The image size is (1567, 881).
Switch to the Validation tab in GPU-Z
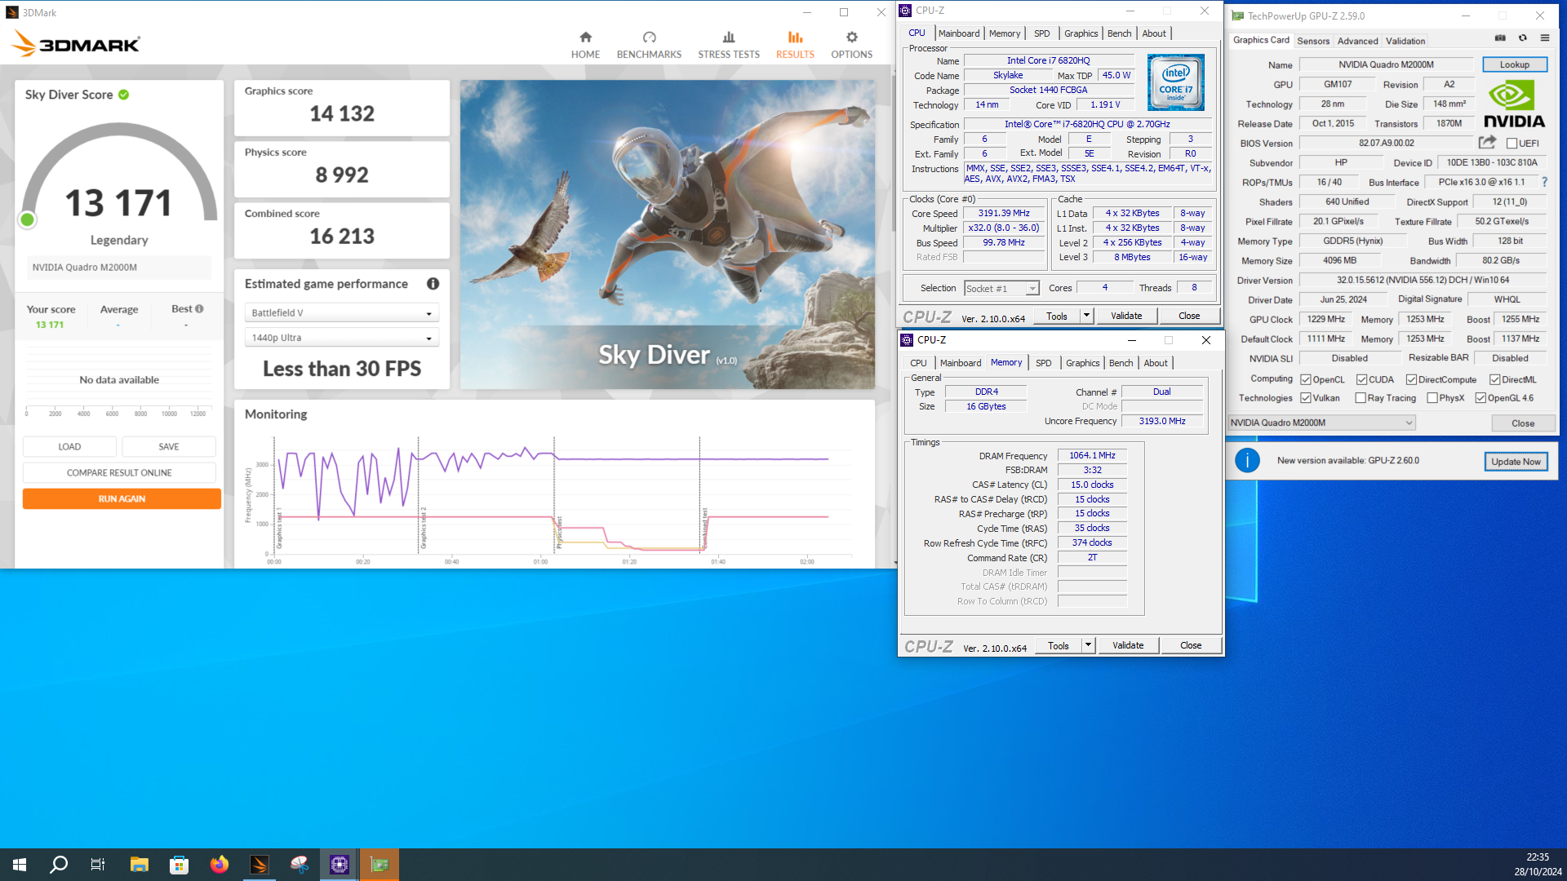(1405, 41)
